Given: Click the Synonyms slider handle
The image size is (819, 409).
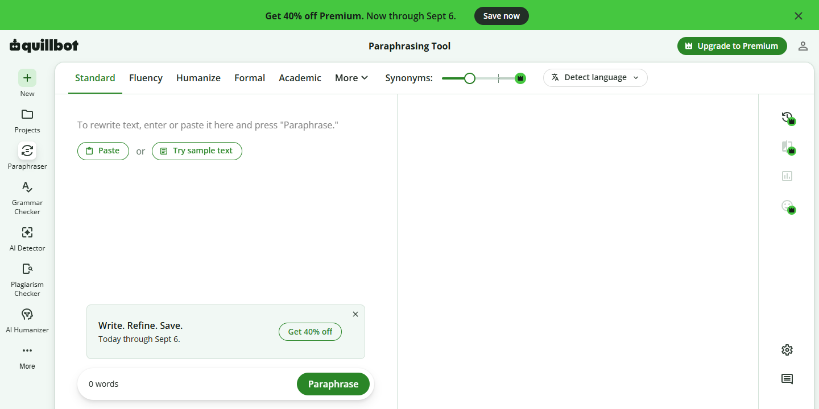Looking at the screenshot, I should [469, 78].
